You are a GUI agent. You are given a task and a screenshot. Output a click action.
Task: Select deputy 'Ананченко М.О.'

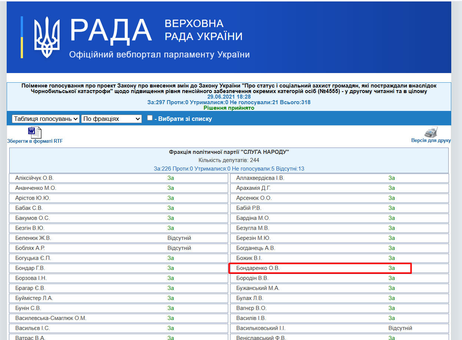(x=36, y=188)
